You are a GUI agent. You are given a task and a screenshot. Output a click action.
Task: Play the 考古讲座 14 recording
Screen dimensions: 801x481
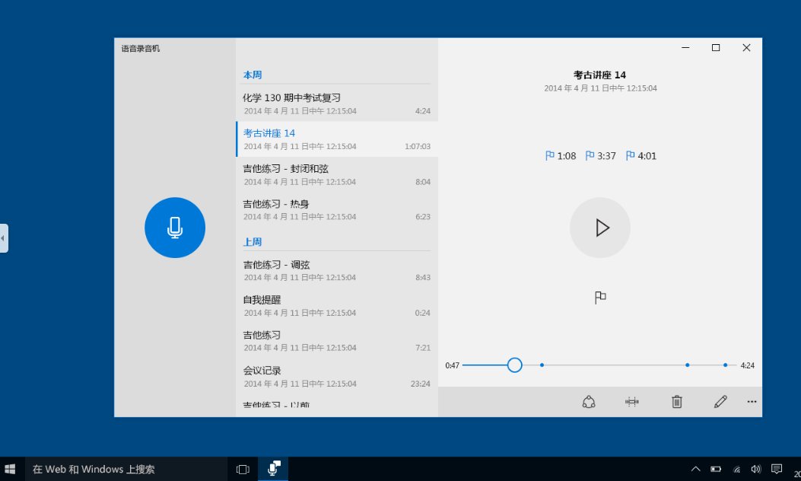tap(599, 228)
